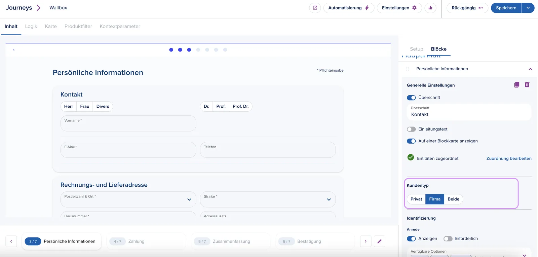The image size is (538, 257).
Task: Switch to the Setup tab
Action: [x=417, y=49]
